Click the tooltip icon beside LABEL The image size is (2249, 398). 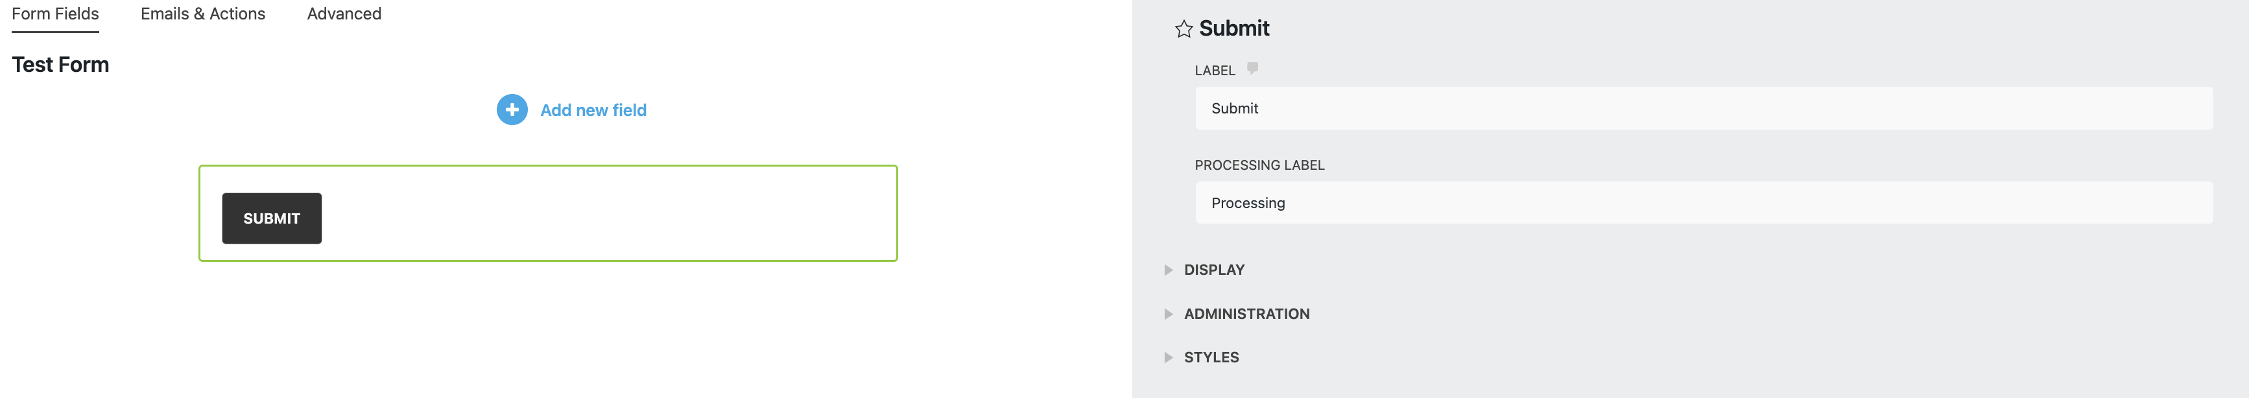click(1252, 69)
